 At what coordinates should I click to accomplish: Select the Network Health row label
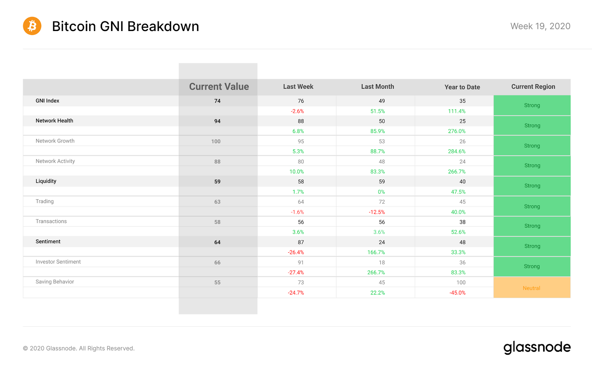click(54, 120)
